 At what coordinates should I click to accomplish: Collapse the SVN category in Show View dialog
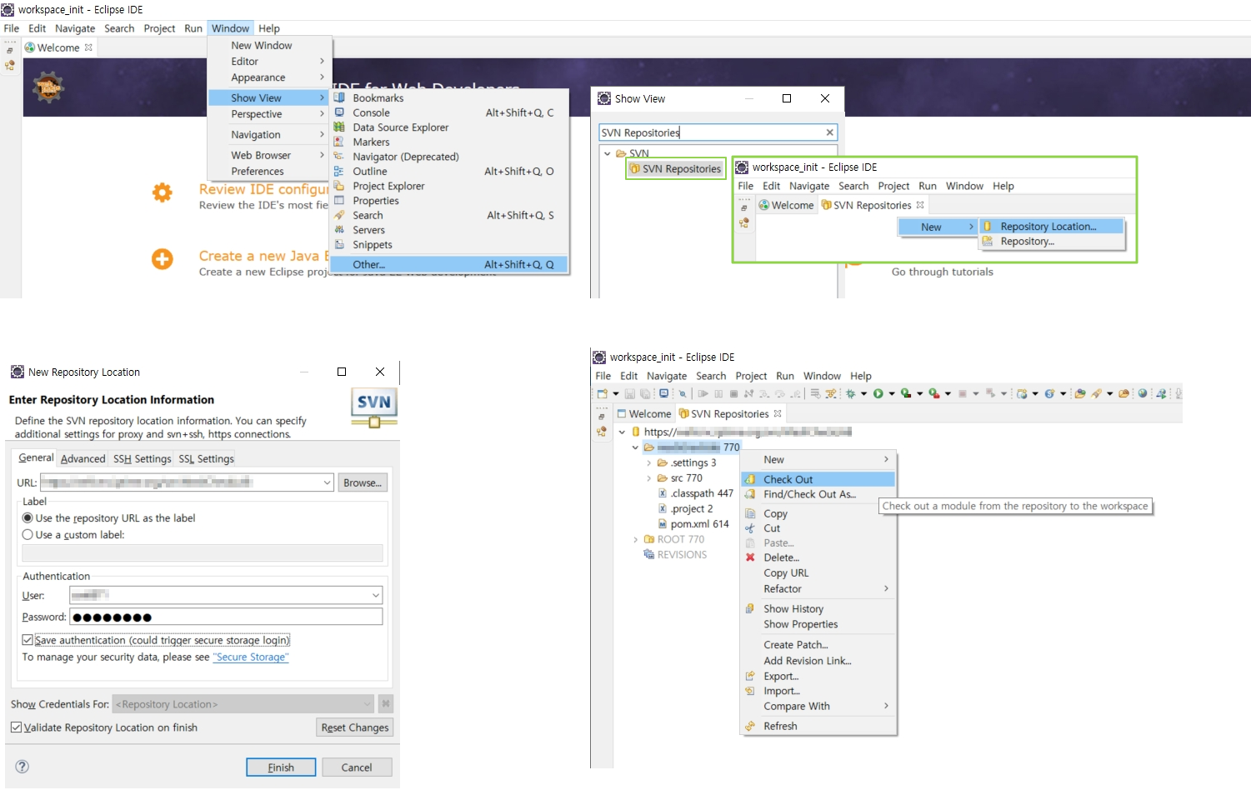[608, 153]
